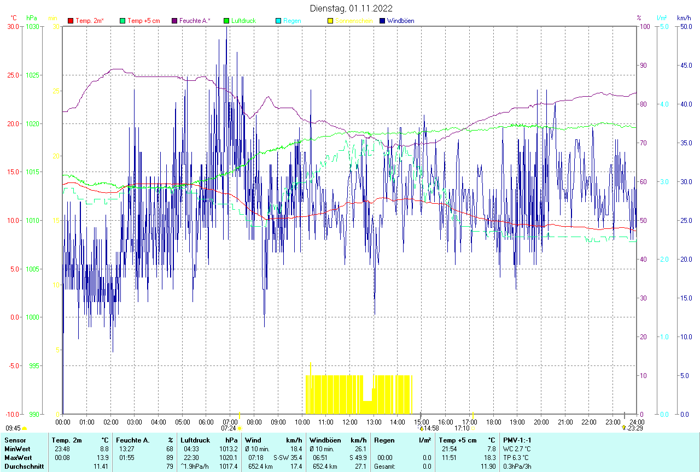Click the time 23:29 below the axis

pos(634,428)
